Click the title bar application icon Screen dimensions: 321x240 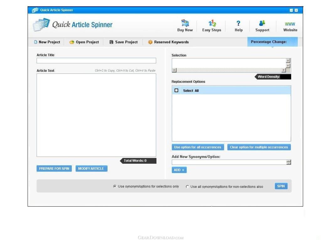[35, 10]
